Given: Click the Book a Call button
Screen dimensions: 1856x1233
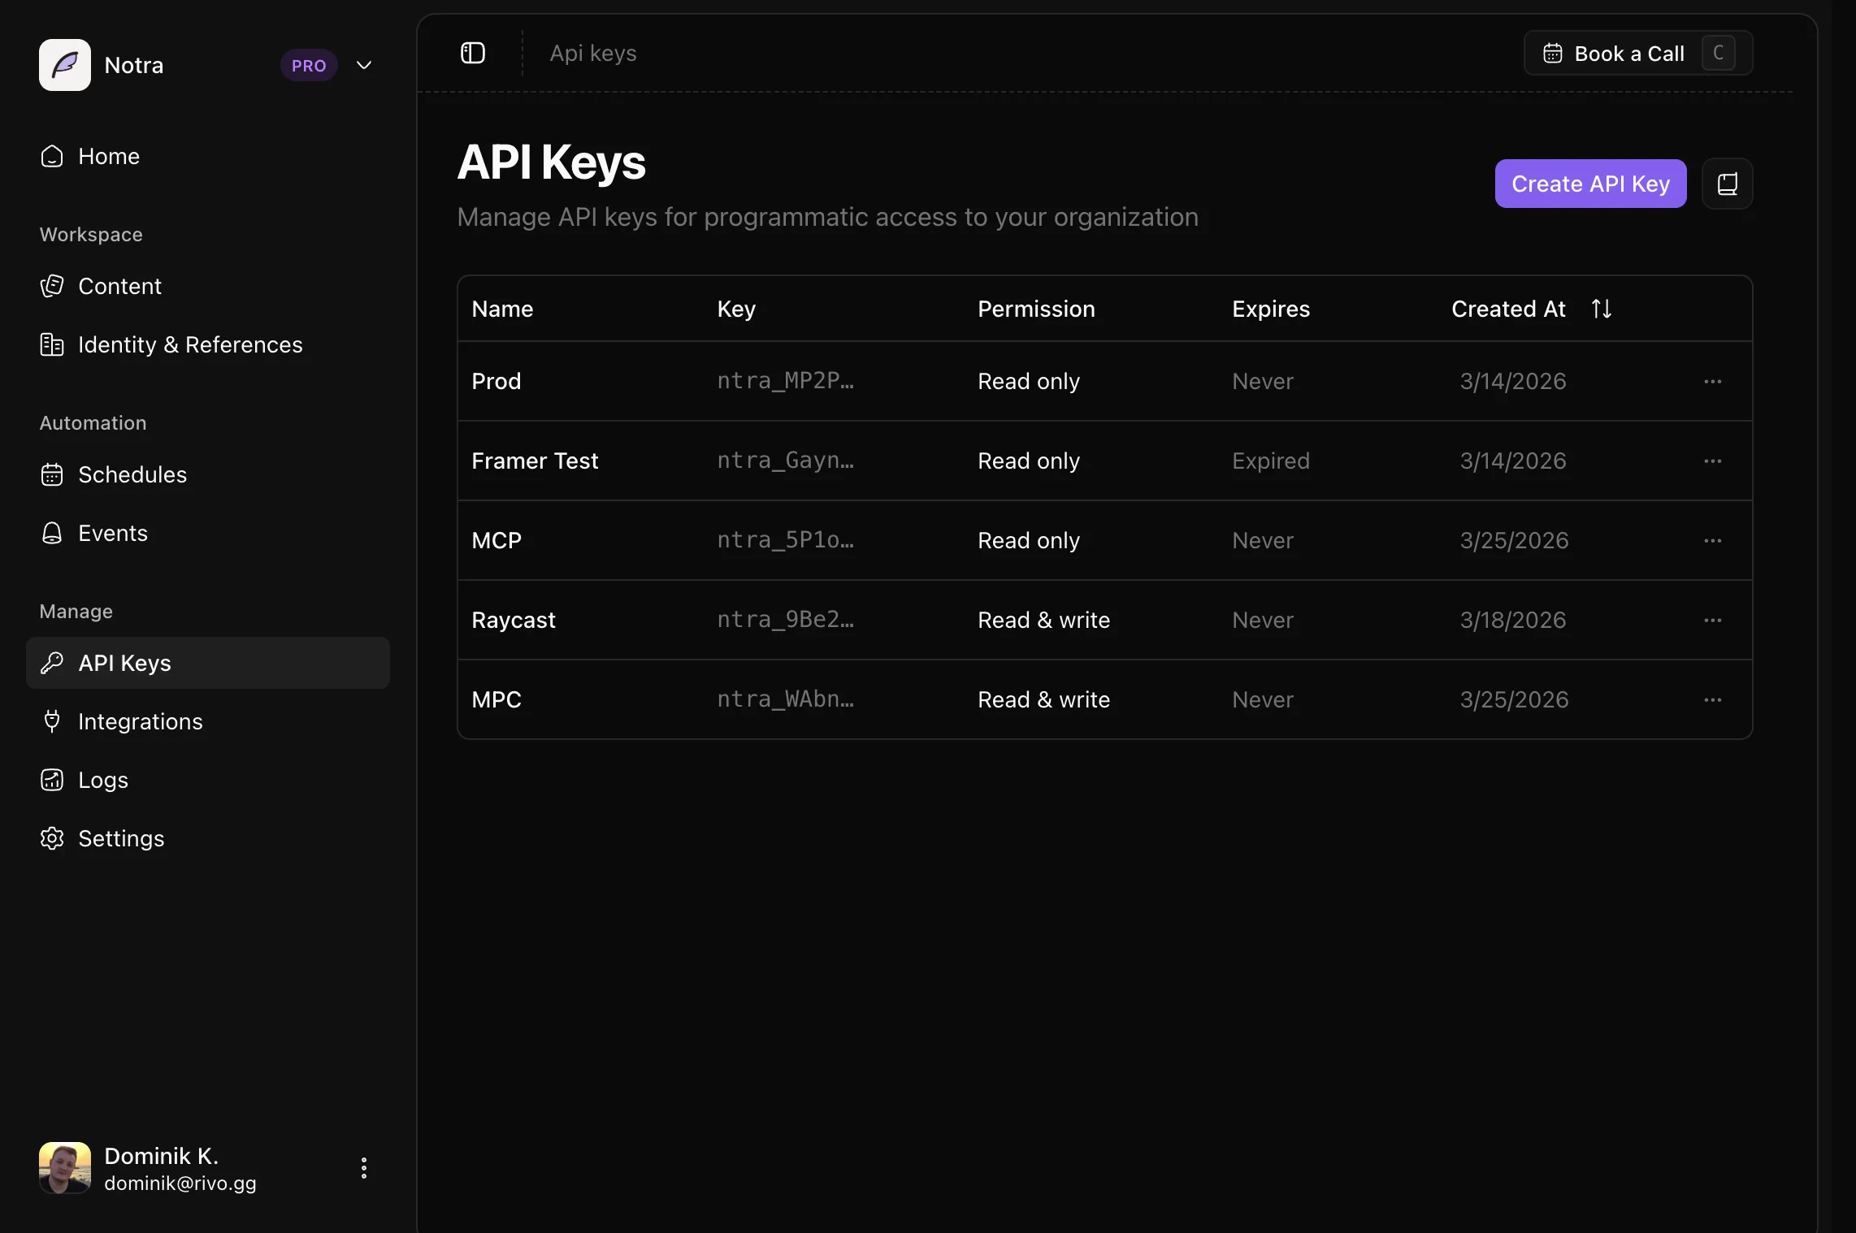Looking at the screenshot, I should pyautogui.click(x=1628, y=53).
